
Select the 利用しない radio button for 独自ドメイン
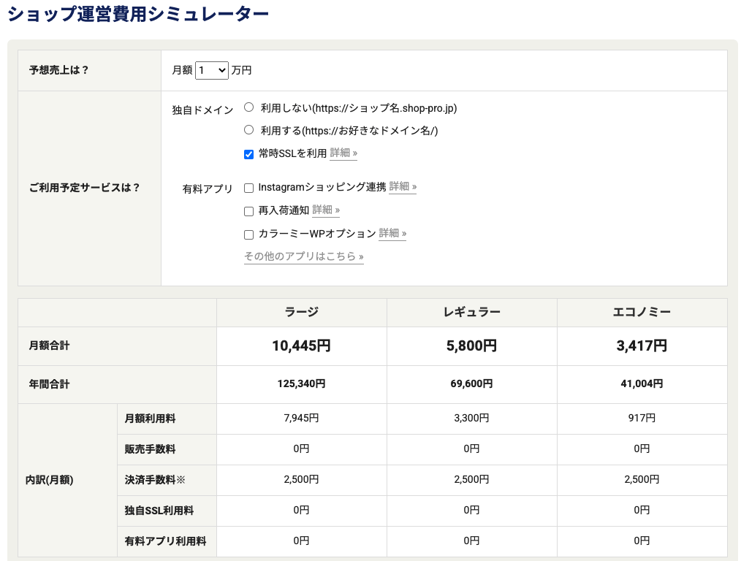(x=248, y=107)
